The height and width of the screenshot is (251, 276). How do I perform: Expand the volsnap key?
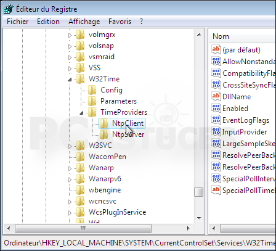[70, 46]
